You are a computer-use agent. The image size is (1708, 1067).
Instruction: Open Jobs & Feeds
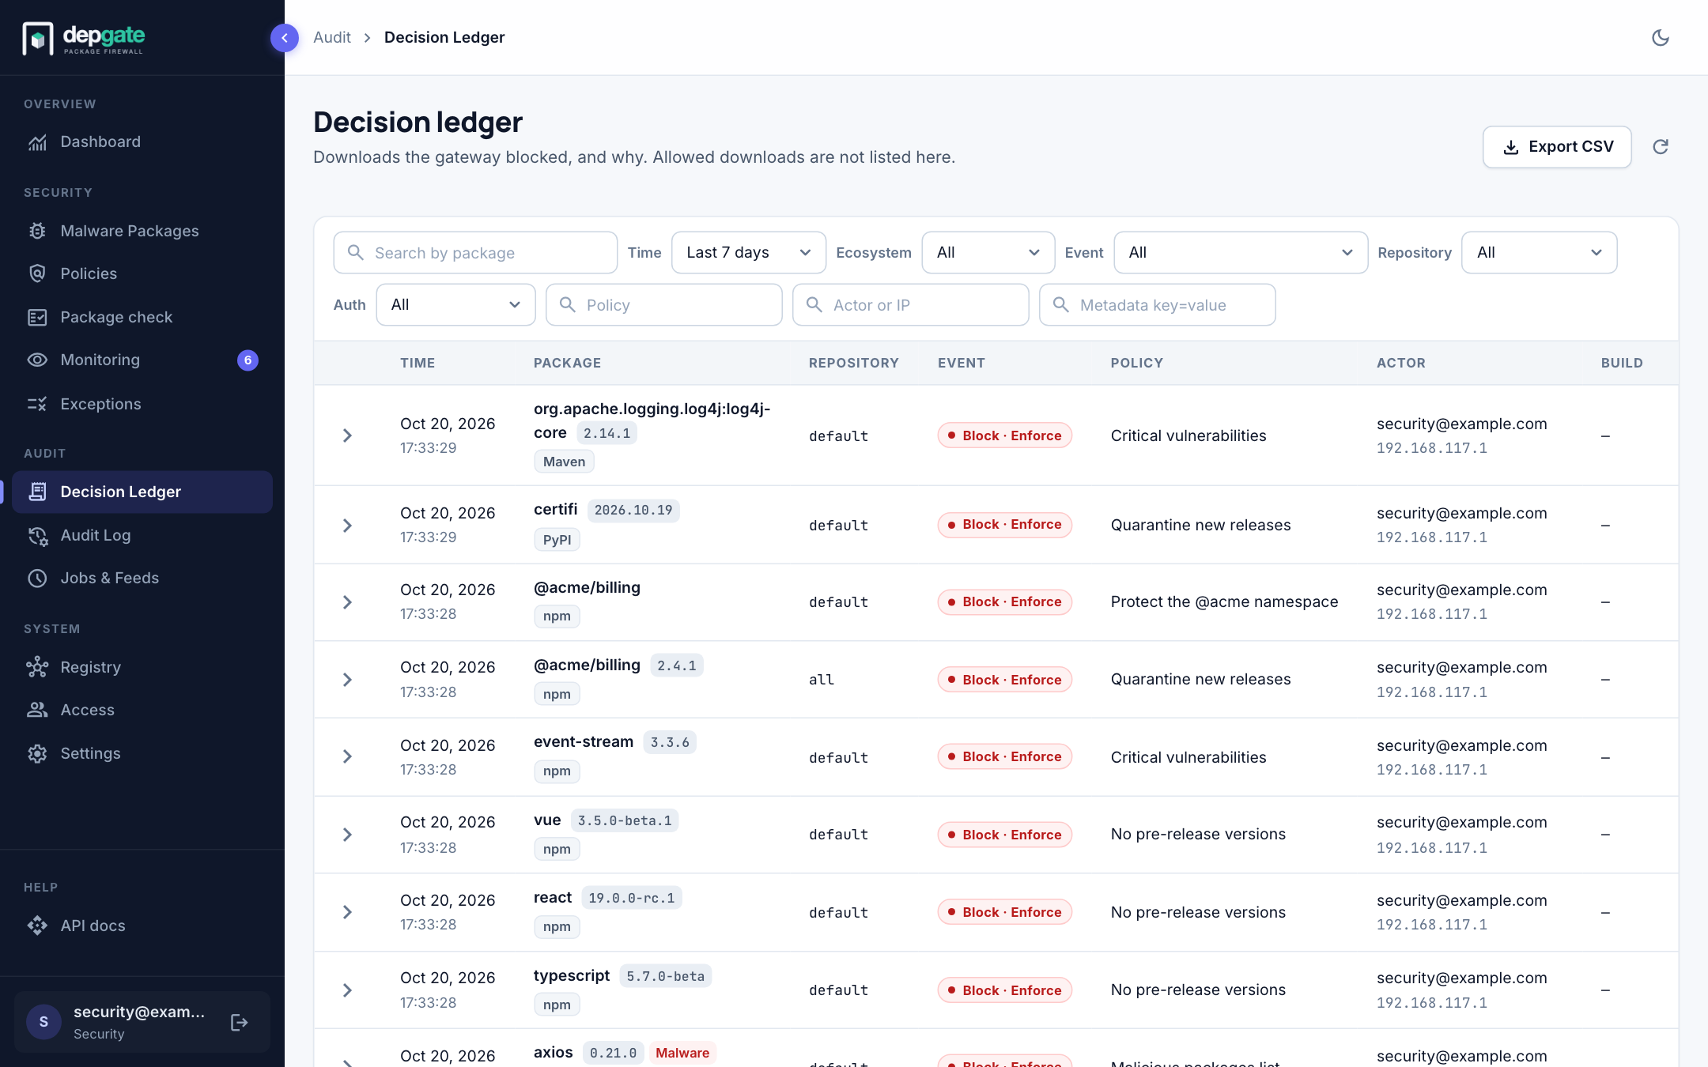[142, 578]
